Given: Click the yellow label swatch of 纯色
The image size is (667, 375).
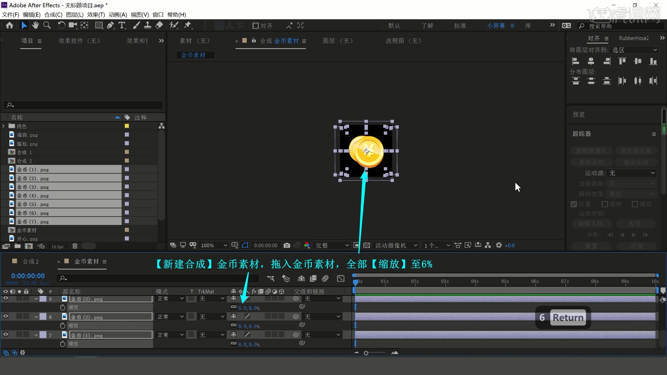Looking at the screenshot, I should [x=127, y=126].
